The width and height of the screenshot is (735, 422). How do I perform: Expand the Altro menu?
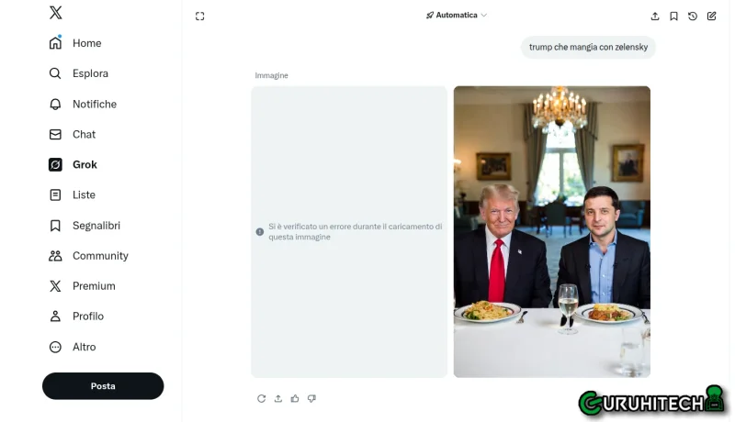click(x=84, y=347)
